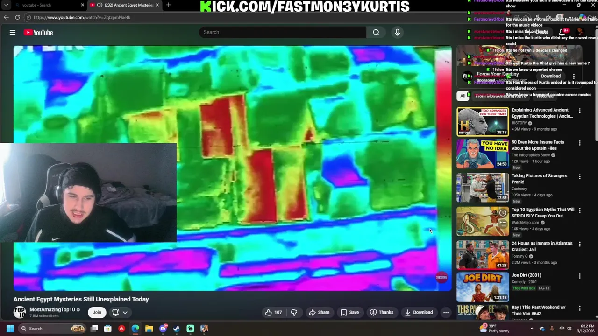Click the HISTORY channel name
Viewport: 598px width, 336px height.
click(x=519, y=123)
